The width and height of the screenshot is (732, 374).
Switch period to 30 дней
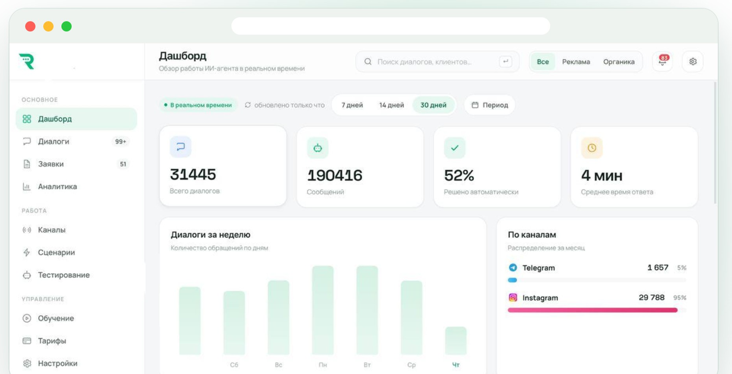tap(433, 105)
